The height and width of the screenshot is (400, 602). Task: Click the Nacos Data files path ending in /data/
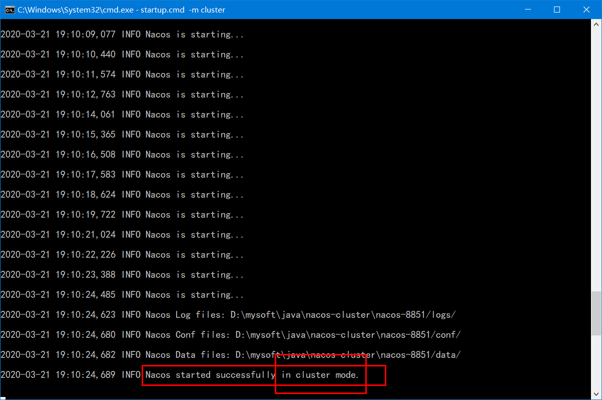tap(348, 355)
